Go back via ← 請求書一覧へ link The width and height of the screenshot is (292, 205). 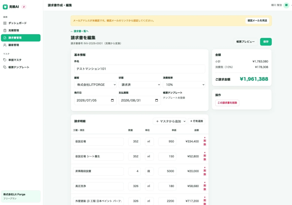point(79,31)
